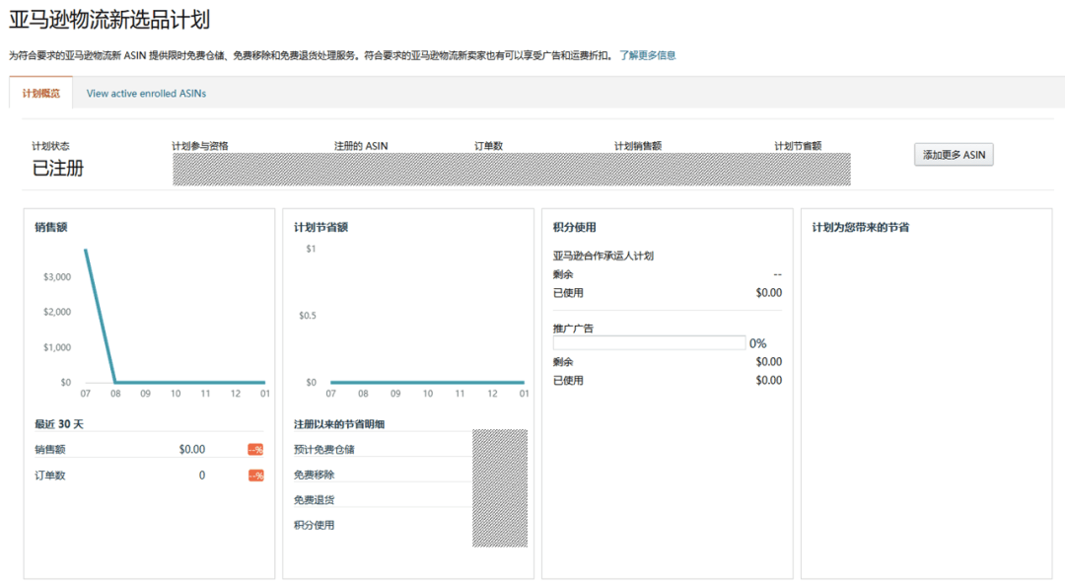Click the $3,000 axis label on sales chart
Viewport: 1065px width, 588px height.
57,277
